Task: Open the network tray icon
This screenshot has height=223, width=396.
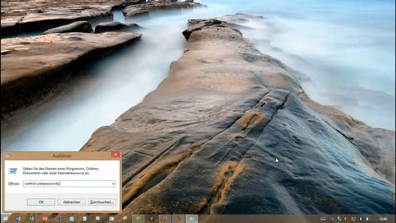Action: pos(354,219)
